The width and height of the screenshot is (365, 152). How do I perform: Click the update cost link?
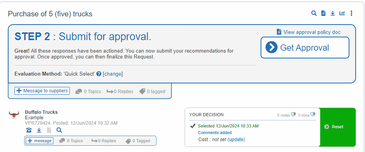pos(236,140)
